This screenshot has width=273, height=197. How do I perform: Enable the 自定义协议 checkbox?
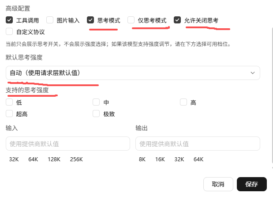(9, 31)
